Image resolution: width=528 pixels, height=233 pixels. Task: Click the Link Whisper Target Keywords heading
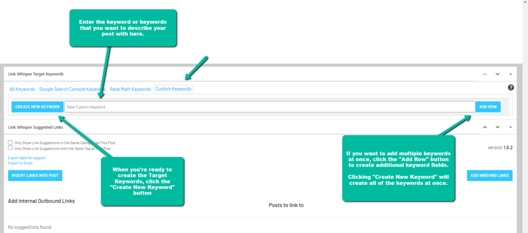click(x=36, y=74)
